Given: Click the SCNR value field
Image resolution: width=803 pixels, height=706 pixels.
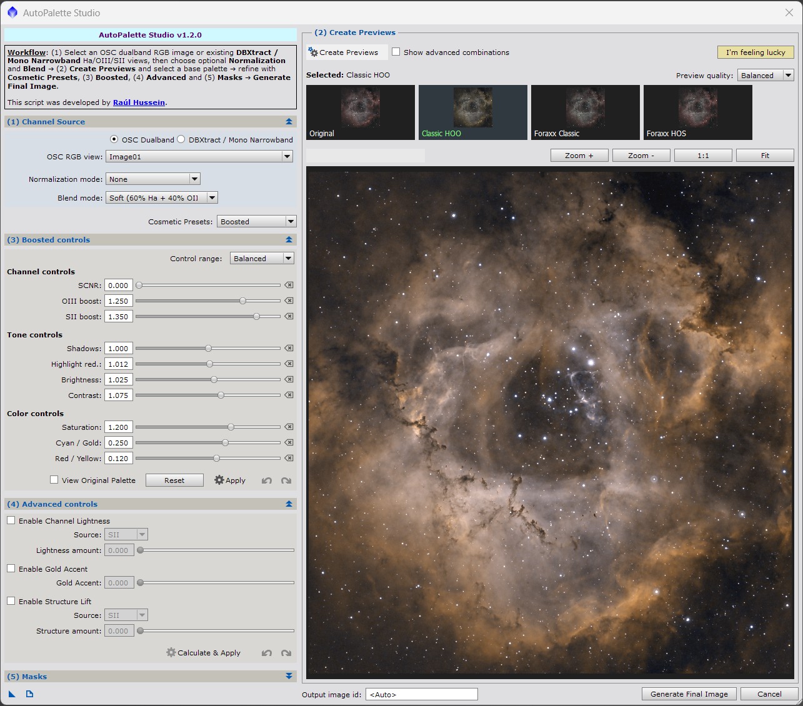Looking at the screenshot, I should (119, 285).
